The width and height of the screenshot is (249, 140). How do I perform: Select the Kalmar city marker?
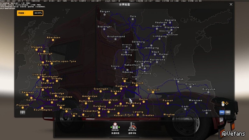(163, 57)
